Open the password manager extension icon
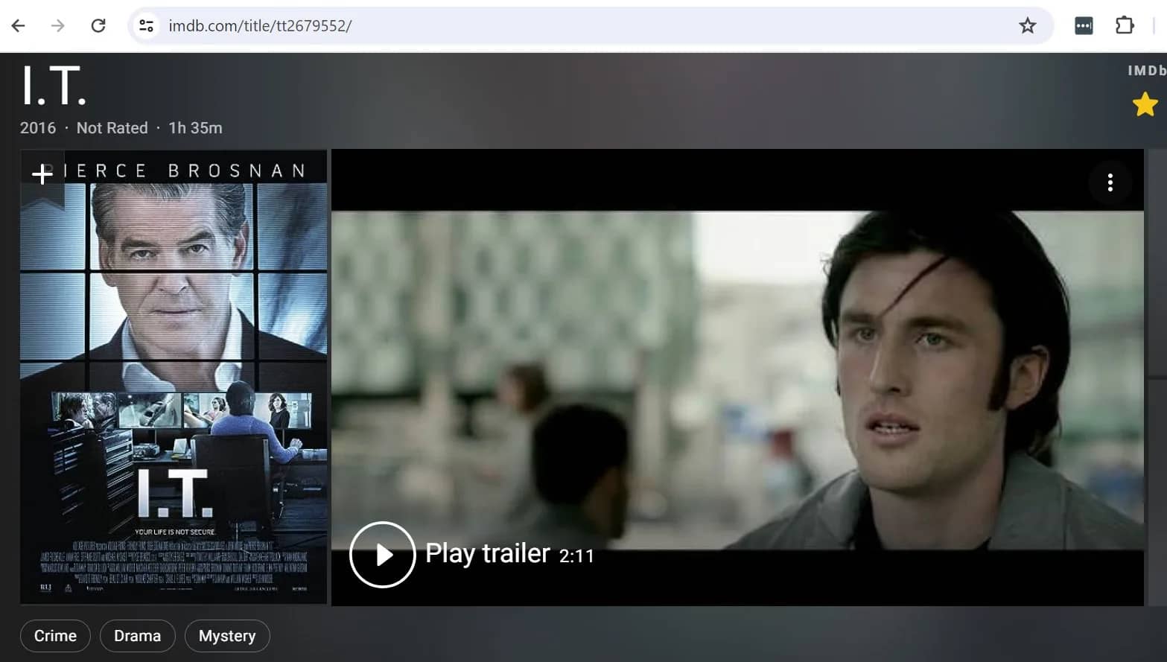The width and height of the screenshot is (1167, 662). pyautogui.click(x=1084, y=25)
